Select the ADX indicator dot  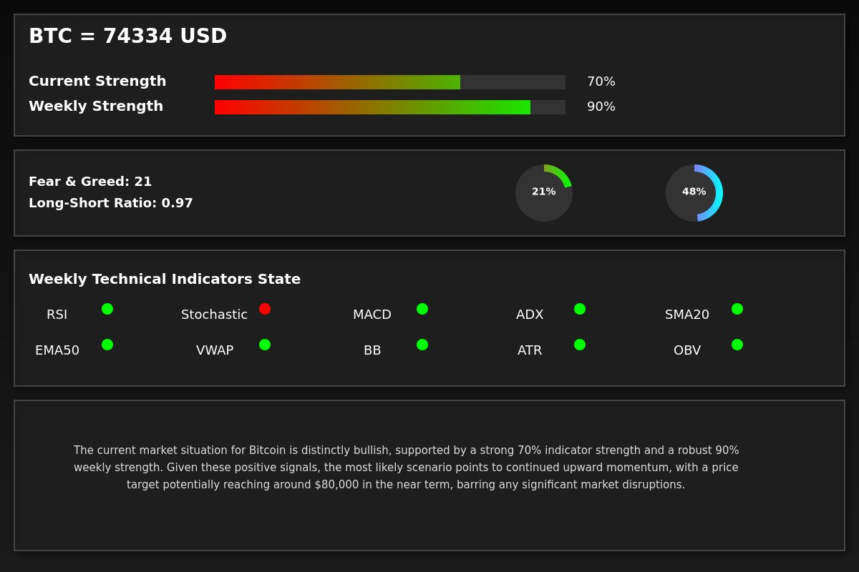click(x=580, y=309)
